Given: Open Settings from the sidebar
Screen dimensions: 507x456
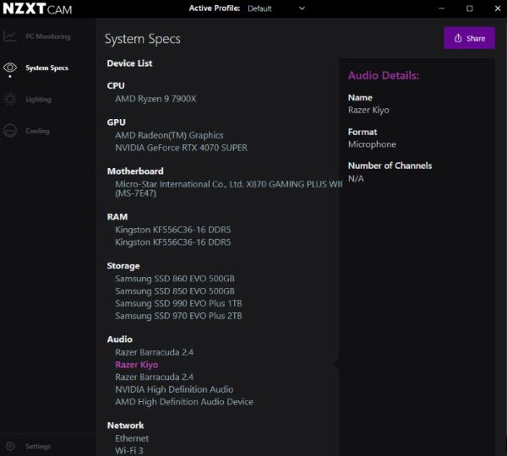Looking at the screenshot, I should coord(38,447).
